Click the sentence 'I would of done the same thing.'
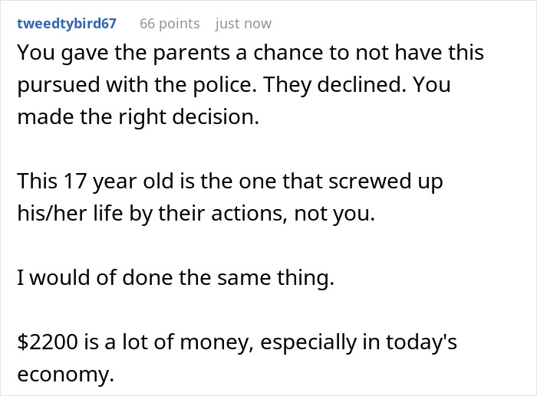Viewport: 537px width, 396px height. [176, 278]
